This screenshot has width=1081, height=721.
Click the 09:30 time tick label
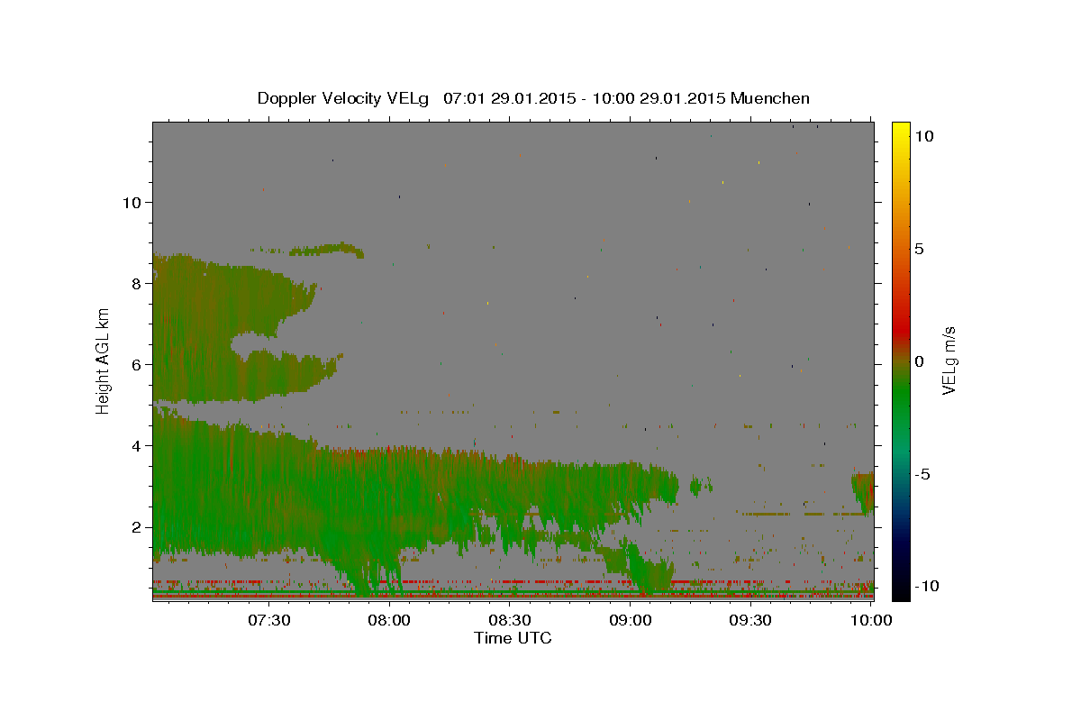point(750,620)
